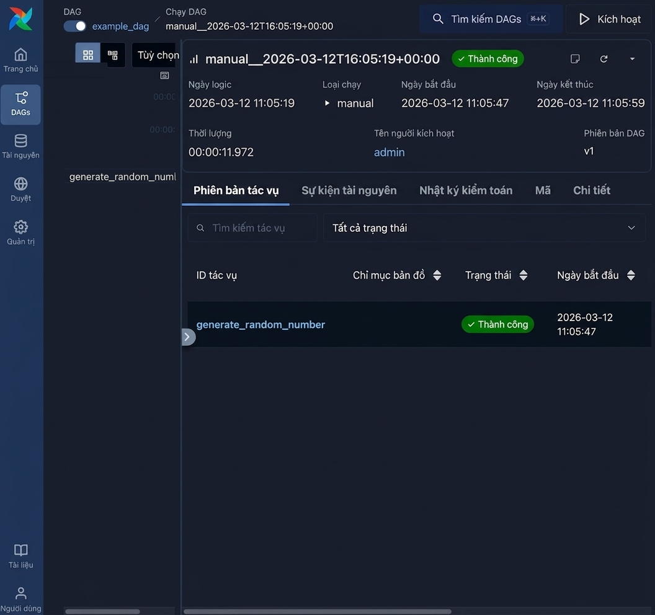Click the ID tác vụ column header

(216, 275)
